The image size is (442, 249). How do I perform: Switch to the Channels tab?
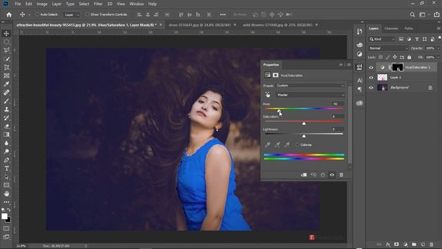pos(391,28)
